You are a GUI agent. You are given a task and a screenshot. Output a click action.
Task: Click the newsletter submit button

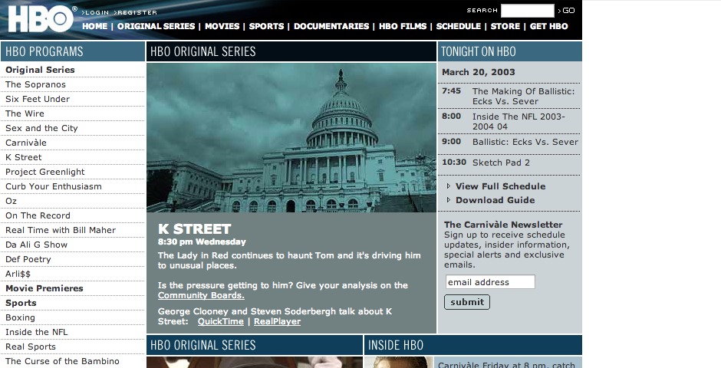click(x=467, y=302)
